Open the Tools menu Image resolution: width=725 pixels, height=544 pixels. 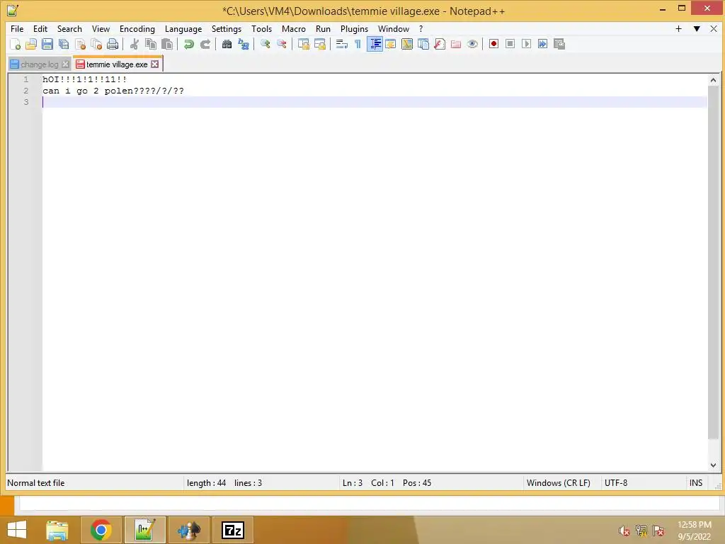pyautogui.click(x=262, y=28)
